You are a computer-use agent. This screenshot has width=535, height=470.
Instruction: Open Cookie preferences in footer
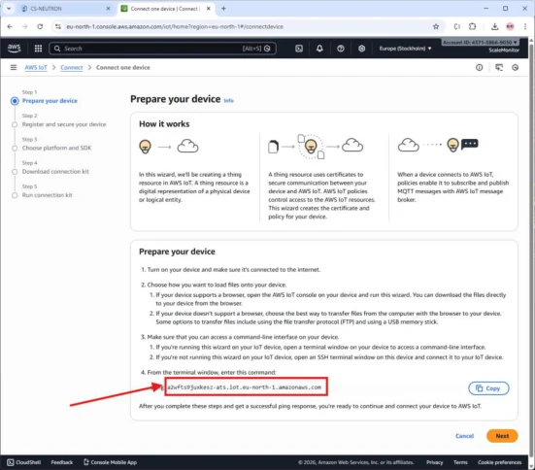499,462
